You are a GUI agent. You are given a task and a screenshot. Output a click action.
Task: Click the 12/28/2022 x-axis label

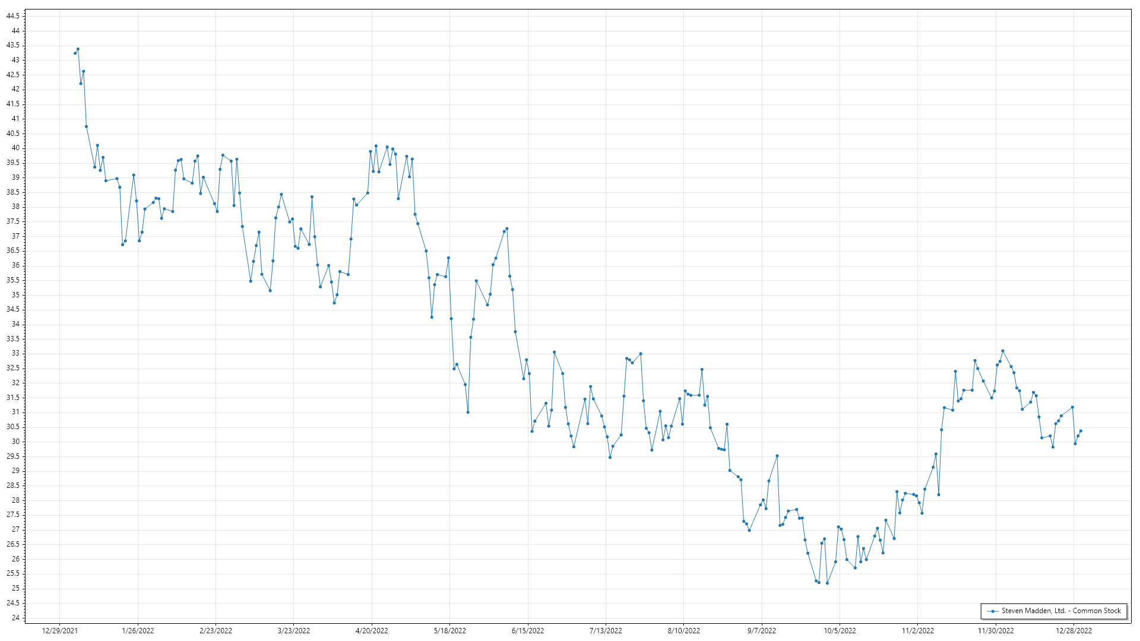(1073, 630)
